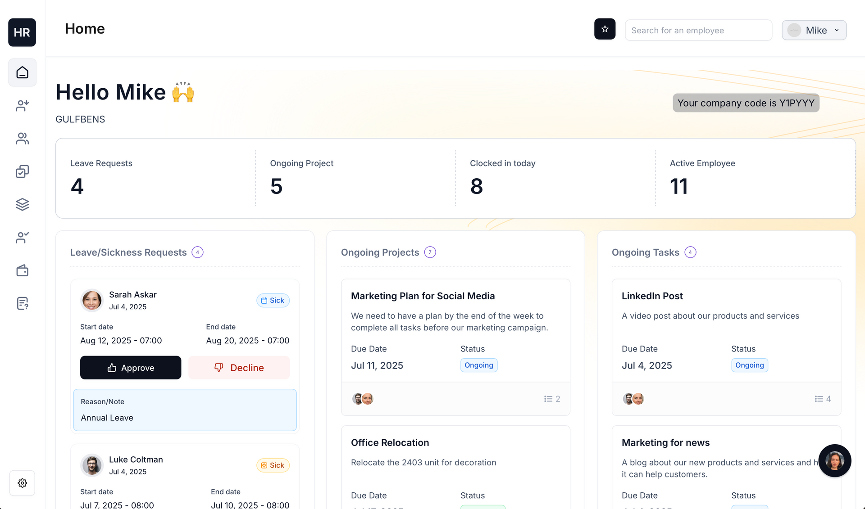Open the Home sidebar icon

point(22,72)
